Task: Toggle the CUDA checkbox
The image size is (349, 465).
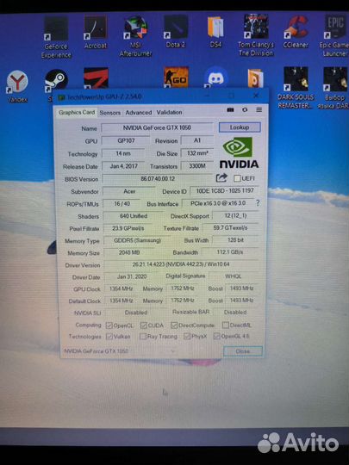Action: tap(144, 325)
